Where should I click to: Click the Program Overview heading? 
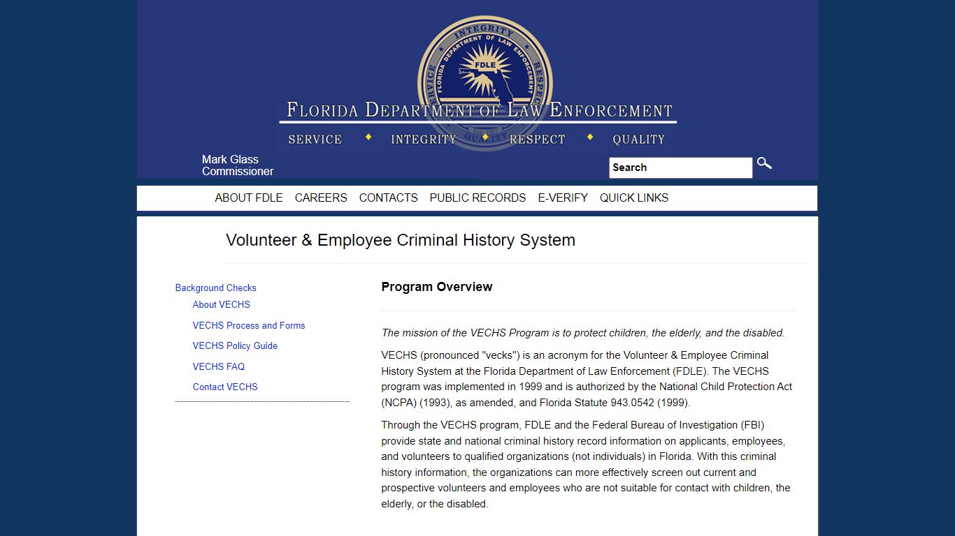coord(437,287)
